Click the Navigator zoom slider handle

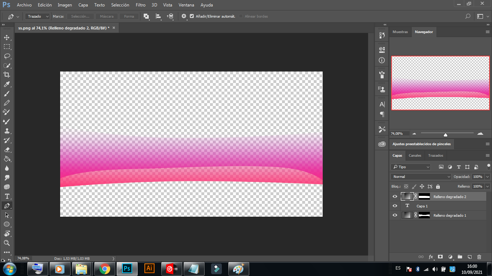tap(446, 134)
